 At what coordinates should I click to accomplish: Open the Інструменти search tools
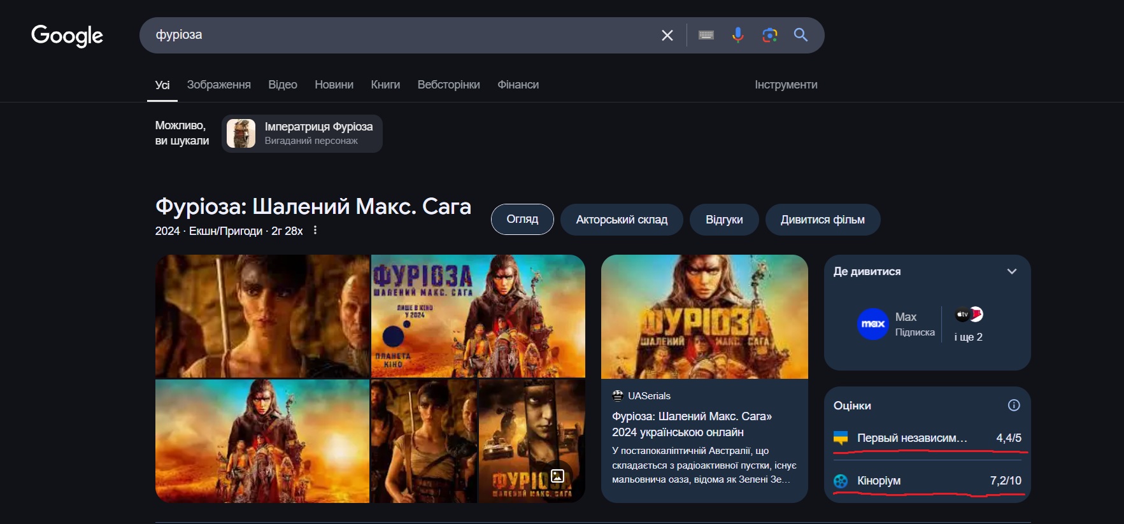[x=786, y=85]
